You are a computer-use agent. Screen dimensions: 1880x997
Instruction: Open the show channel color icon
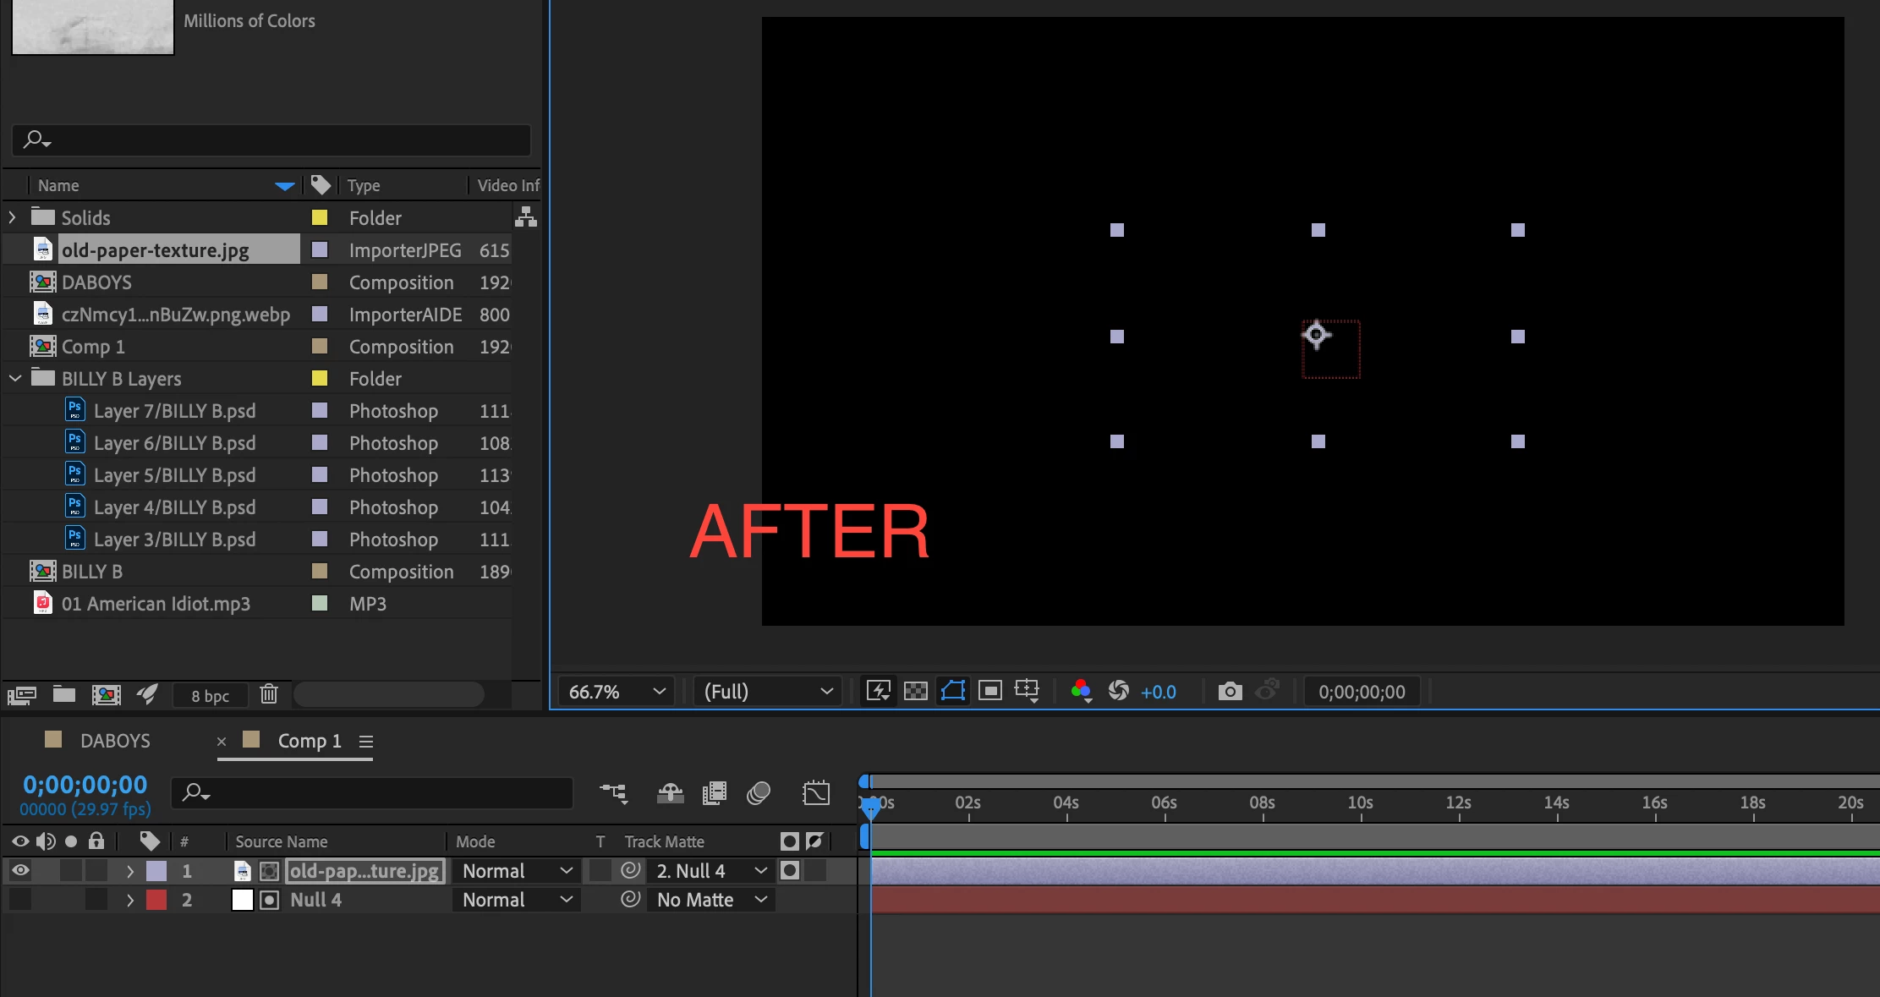point(1080,692)
